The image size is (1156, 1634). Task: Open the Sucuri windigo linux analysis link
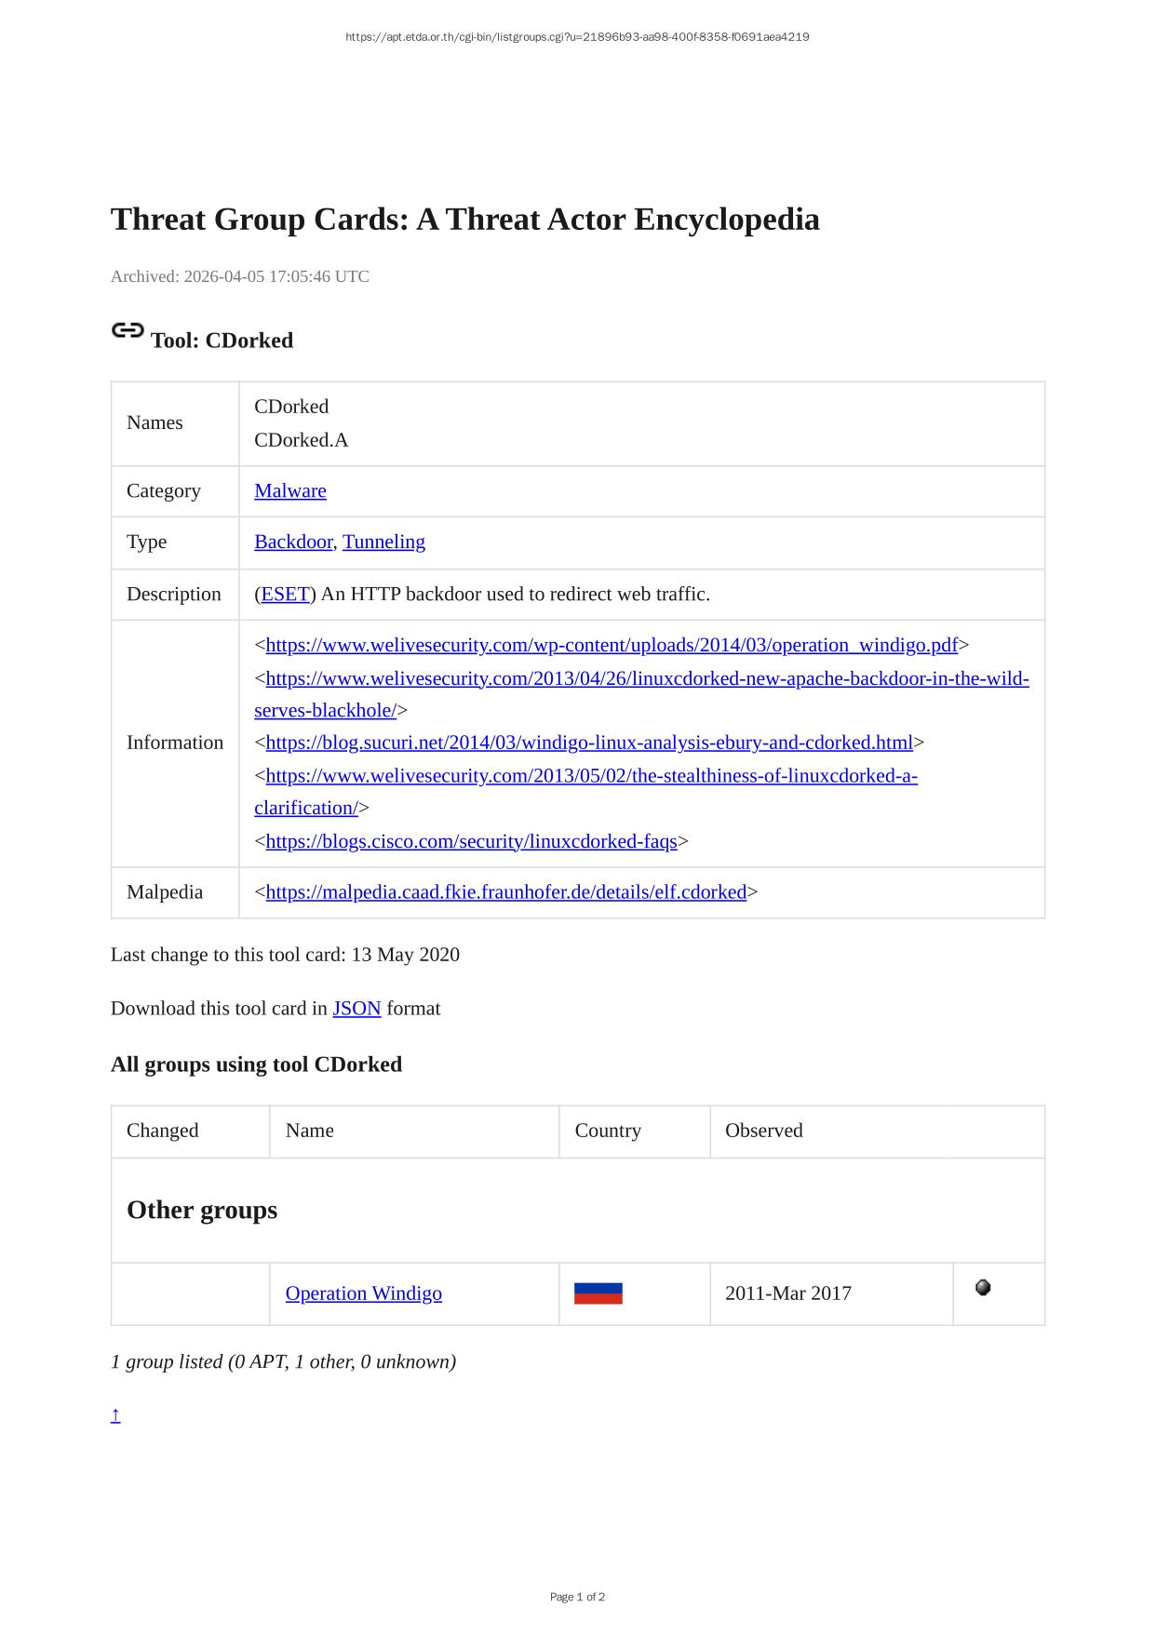point(589,743)
